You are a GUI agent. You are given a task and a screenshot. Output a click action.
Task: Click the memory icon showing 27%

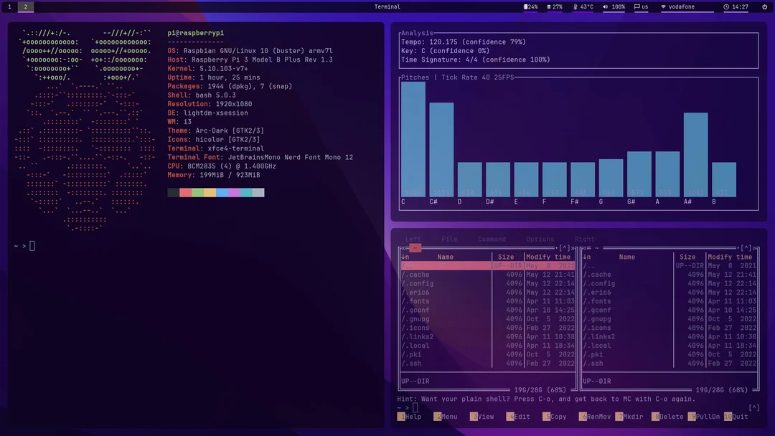point(549,7)
